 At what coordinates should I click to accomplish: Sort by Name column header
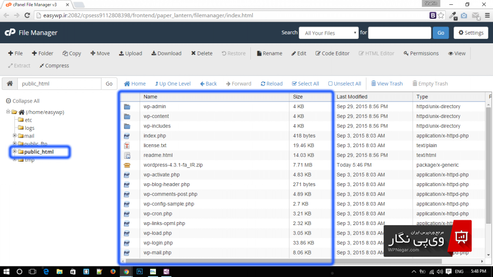150,97
